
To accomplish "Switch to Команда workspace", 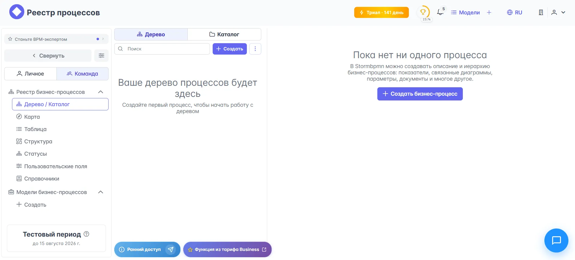I will [x=82, y=74].
